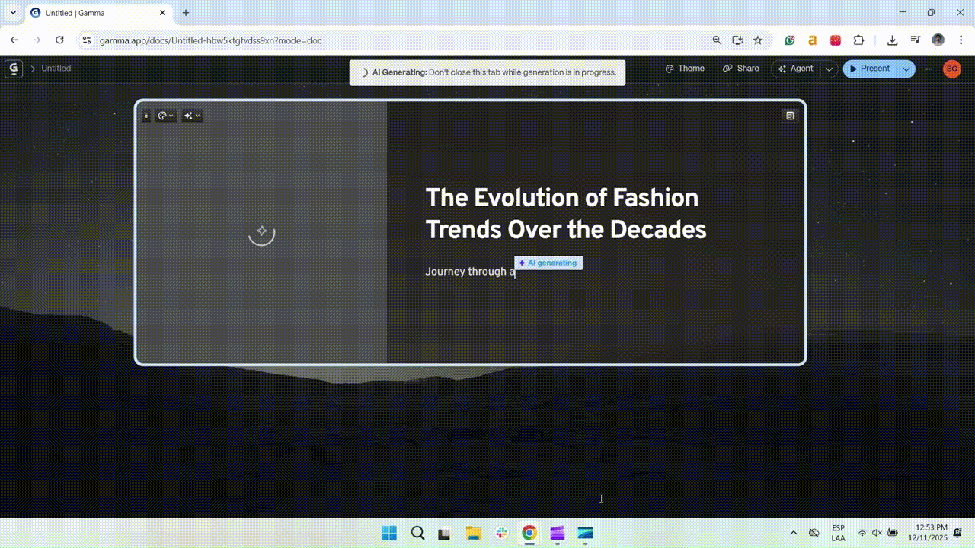The height and width of the screenshot is (548, 975).
Task: Open the card options three-dot menu
Action: [x=146, y=116]
